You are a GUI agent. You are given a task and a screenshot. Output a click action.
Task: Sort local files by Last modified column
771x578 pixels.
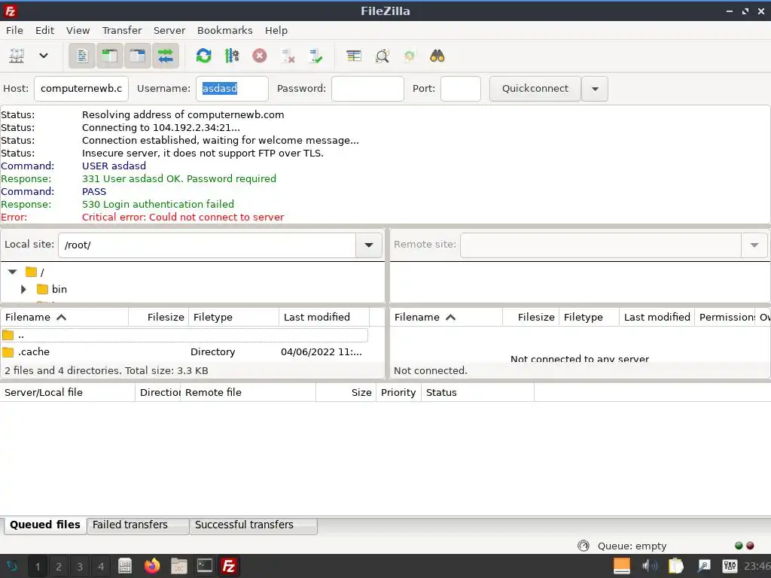point(324,317)
